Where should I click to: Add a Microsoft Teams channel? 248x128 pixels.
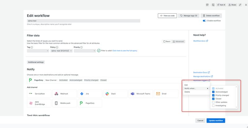141,94
